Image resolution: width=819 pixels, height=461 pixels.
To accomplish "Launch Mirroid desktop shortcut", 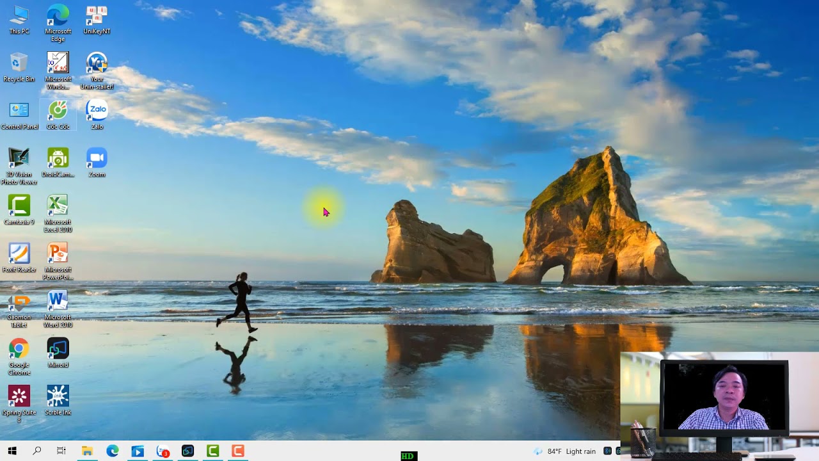I will (x=58, y=353).
